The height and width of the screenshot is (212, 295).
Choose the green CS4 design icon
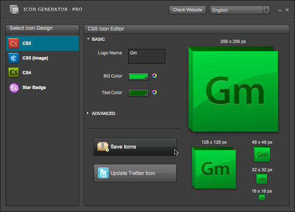[x=13, y=73]
